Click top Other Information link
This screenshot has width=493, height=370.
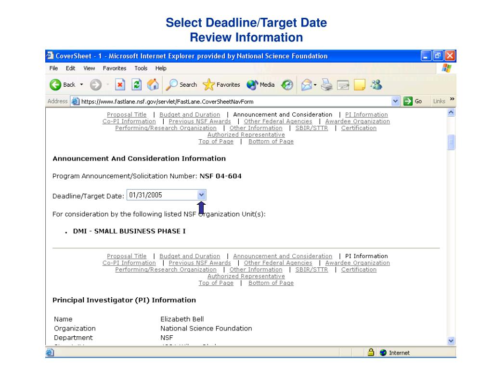pos(256,128)
